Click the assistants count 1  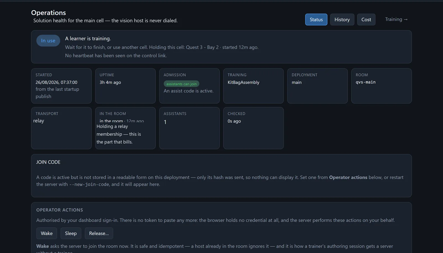click(165, 122)
